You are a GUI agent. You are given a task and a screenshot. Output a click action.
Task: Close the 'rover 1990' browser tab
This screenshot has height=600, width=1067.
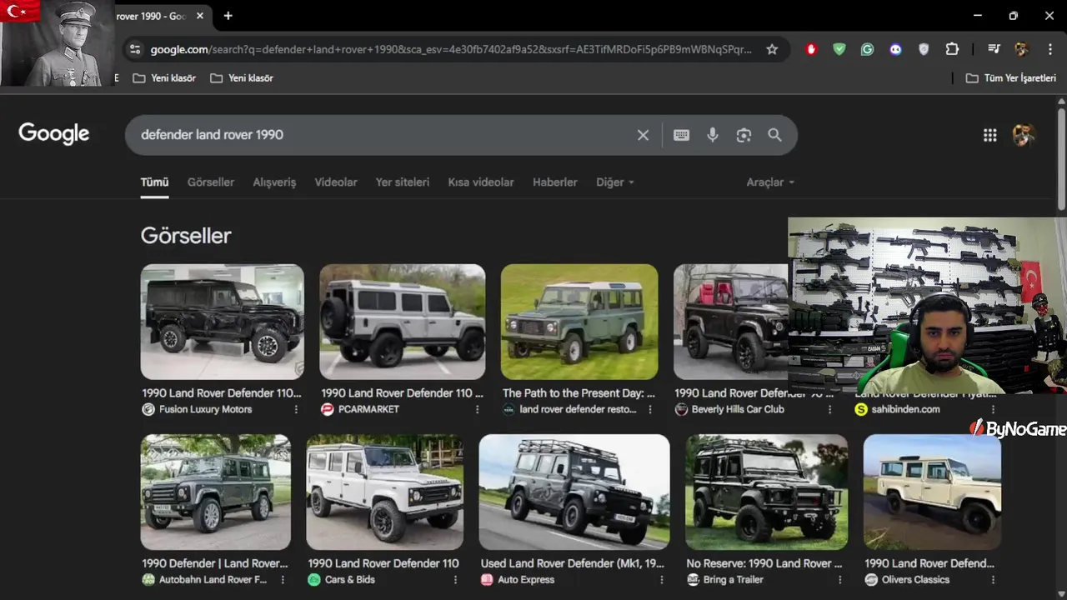[x=200, y=16]
